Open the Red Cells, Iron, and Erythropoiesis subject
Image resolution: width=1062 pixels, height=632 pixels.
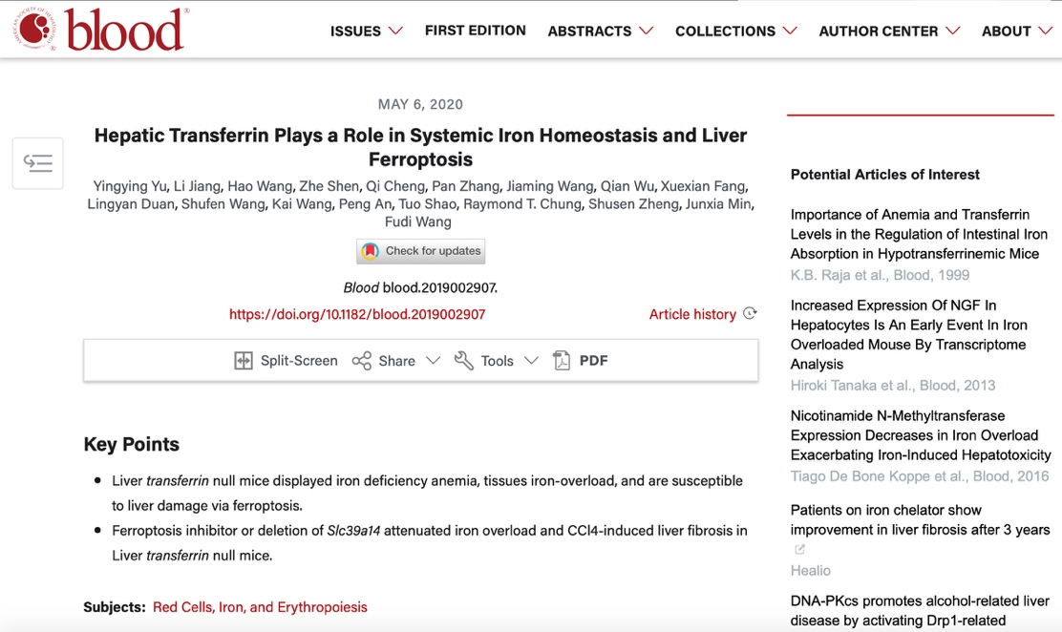pos(260,607)
